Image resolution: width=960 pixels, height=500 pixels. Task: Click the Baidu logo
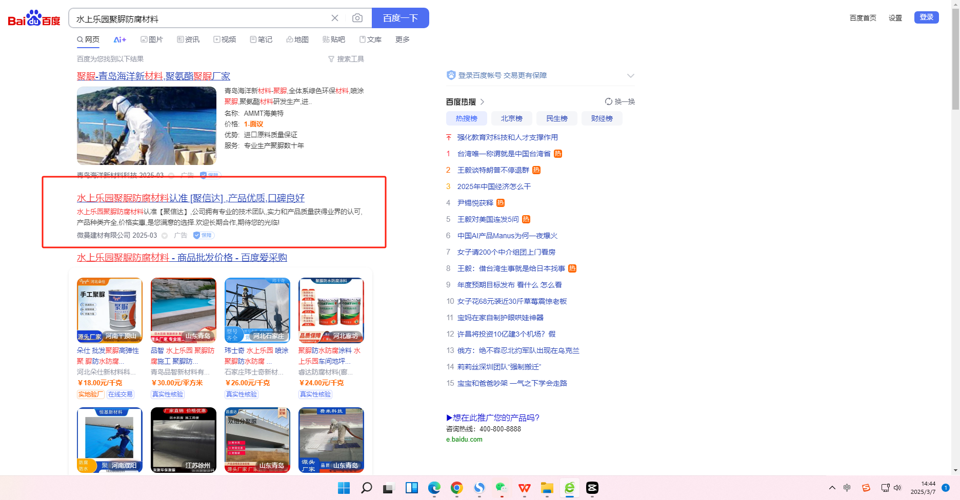pyautogui.click(x=34, y=19)
